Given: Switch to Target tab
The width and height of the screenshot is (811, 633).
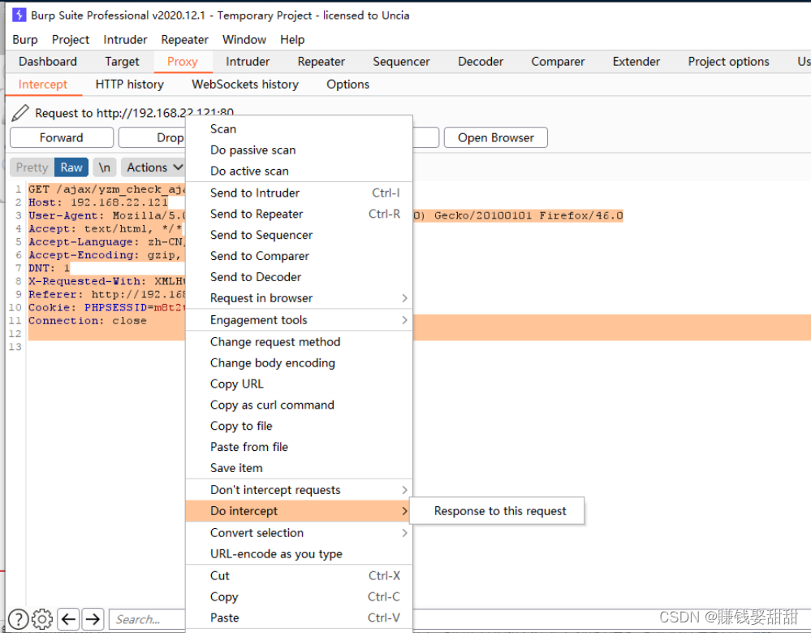Looking at the screenshot, I should (x=122, y=62).
